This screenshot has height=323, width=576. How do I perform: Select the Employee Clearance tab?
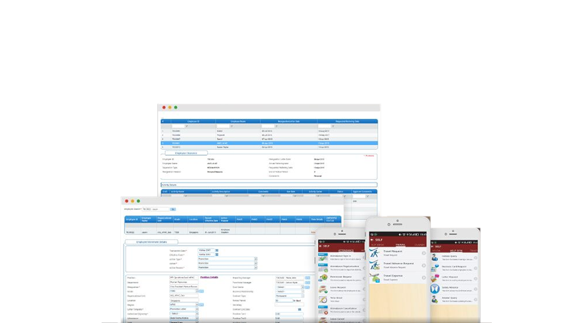point(186,153)
